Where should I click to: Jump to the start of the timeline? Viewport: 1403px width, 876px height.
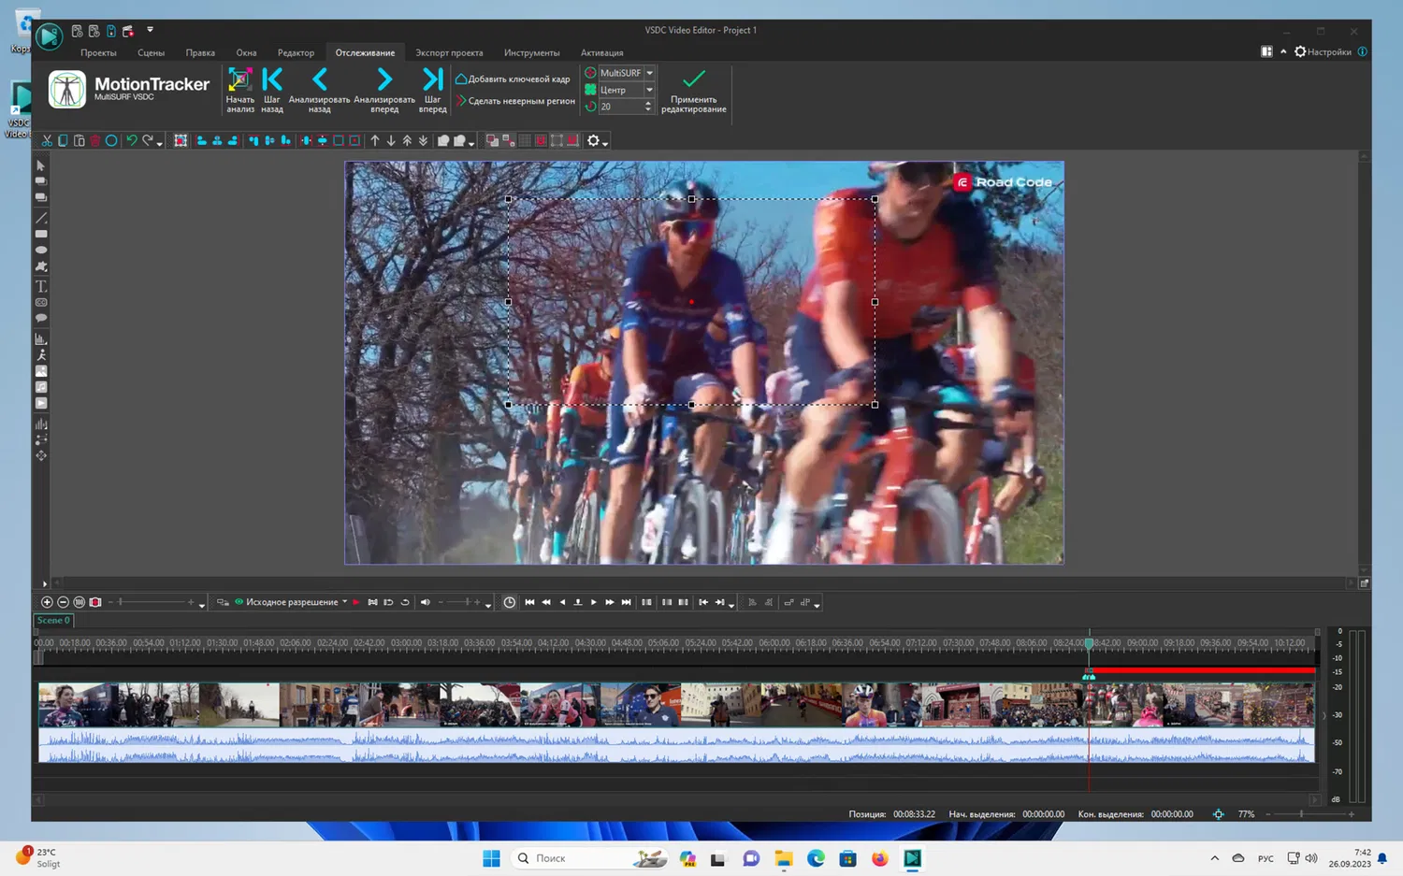(x=529, y=602)
